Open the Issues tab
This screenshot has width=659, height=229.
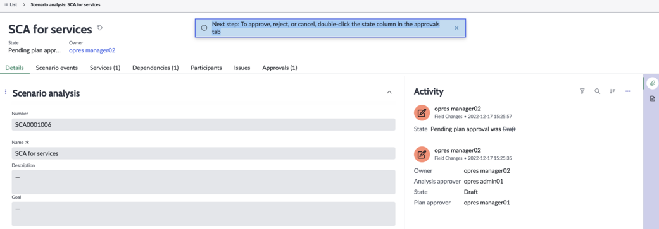pos(242,68)
